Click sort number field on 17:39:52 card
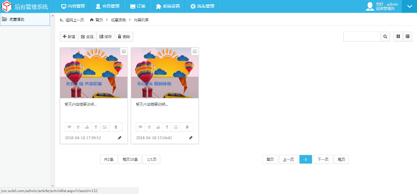This screenshot has width=417, height=194. [116, 127]
